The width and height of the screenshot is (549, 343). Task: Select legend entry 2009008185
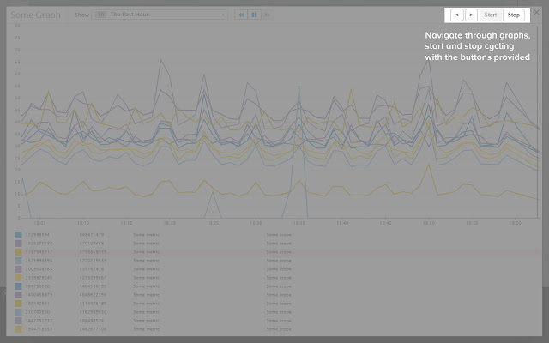[x=39, y=269]
